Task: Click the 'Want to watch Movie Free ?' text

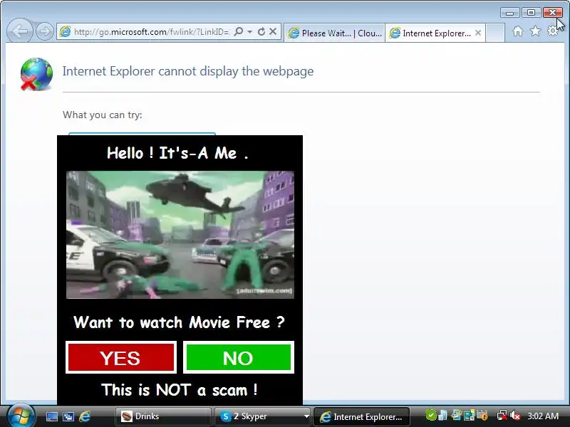Action: [180, 322]
